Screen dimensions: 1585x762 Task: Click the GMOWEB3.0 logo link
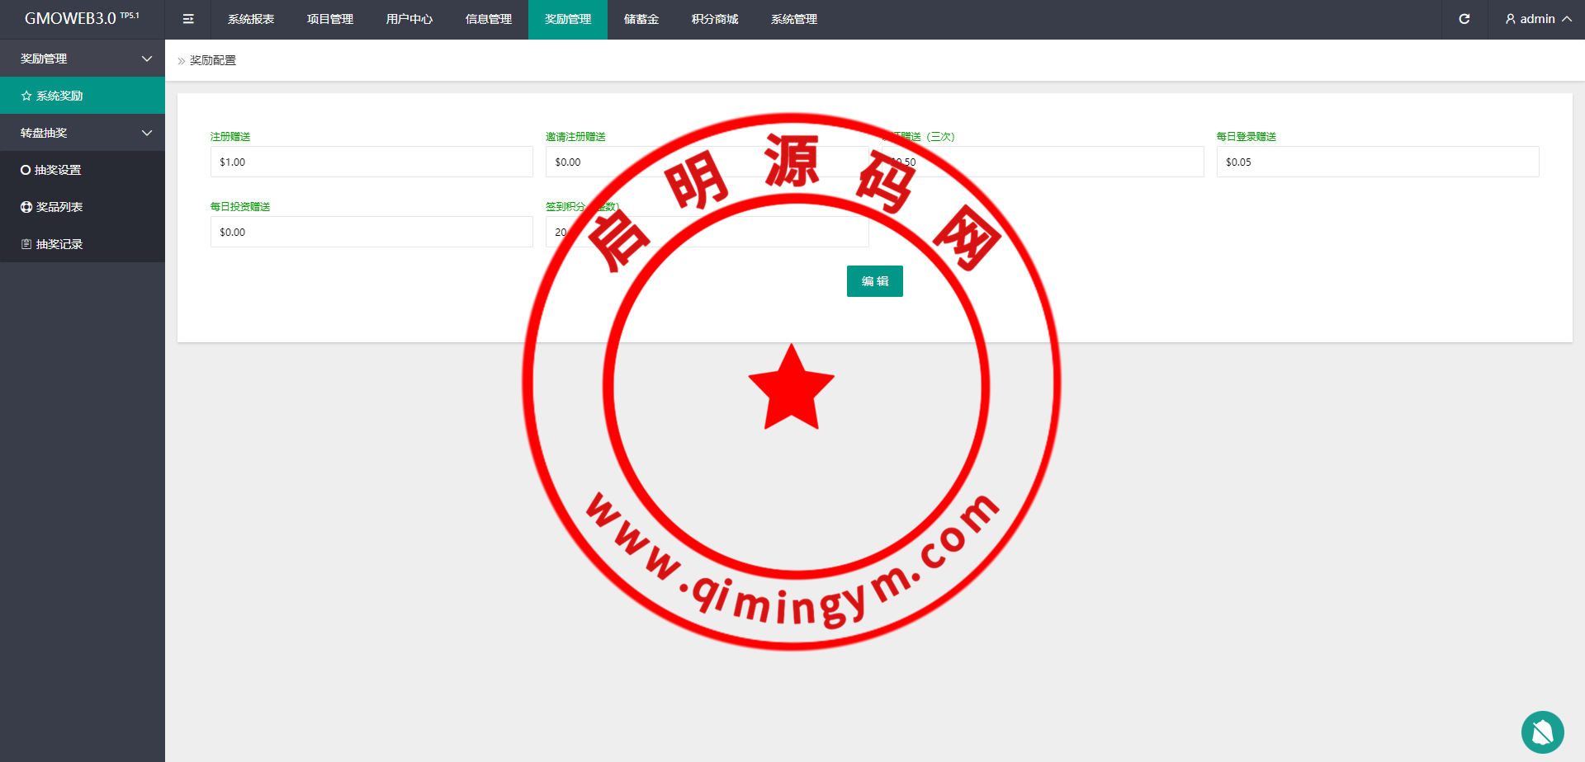coord(82,18)
